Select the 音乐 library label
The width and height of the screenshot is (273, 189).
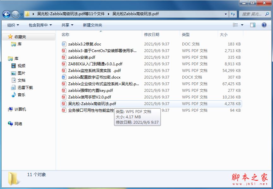(21, 95)
